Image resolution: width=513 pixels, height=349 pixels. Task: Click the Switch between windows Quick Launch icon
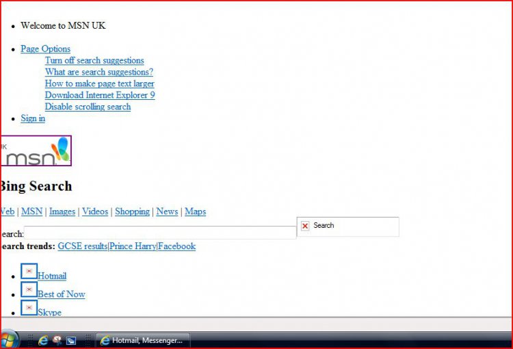click(x=71, y=341)
